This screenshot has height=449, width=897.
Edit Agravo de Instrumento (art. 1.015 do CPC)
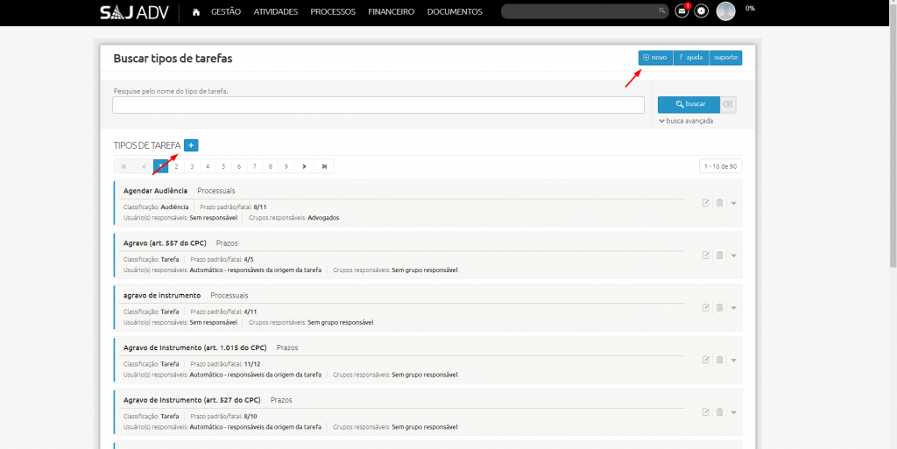click(705, 360)
